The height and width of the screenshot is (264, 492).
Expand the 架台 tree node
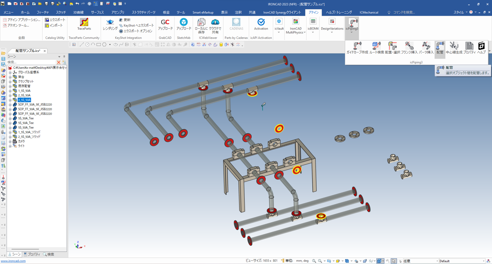click(x=10, y=77)
